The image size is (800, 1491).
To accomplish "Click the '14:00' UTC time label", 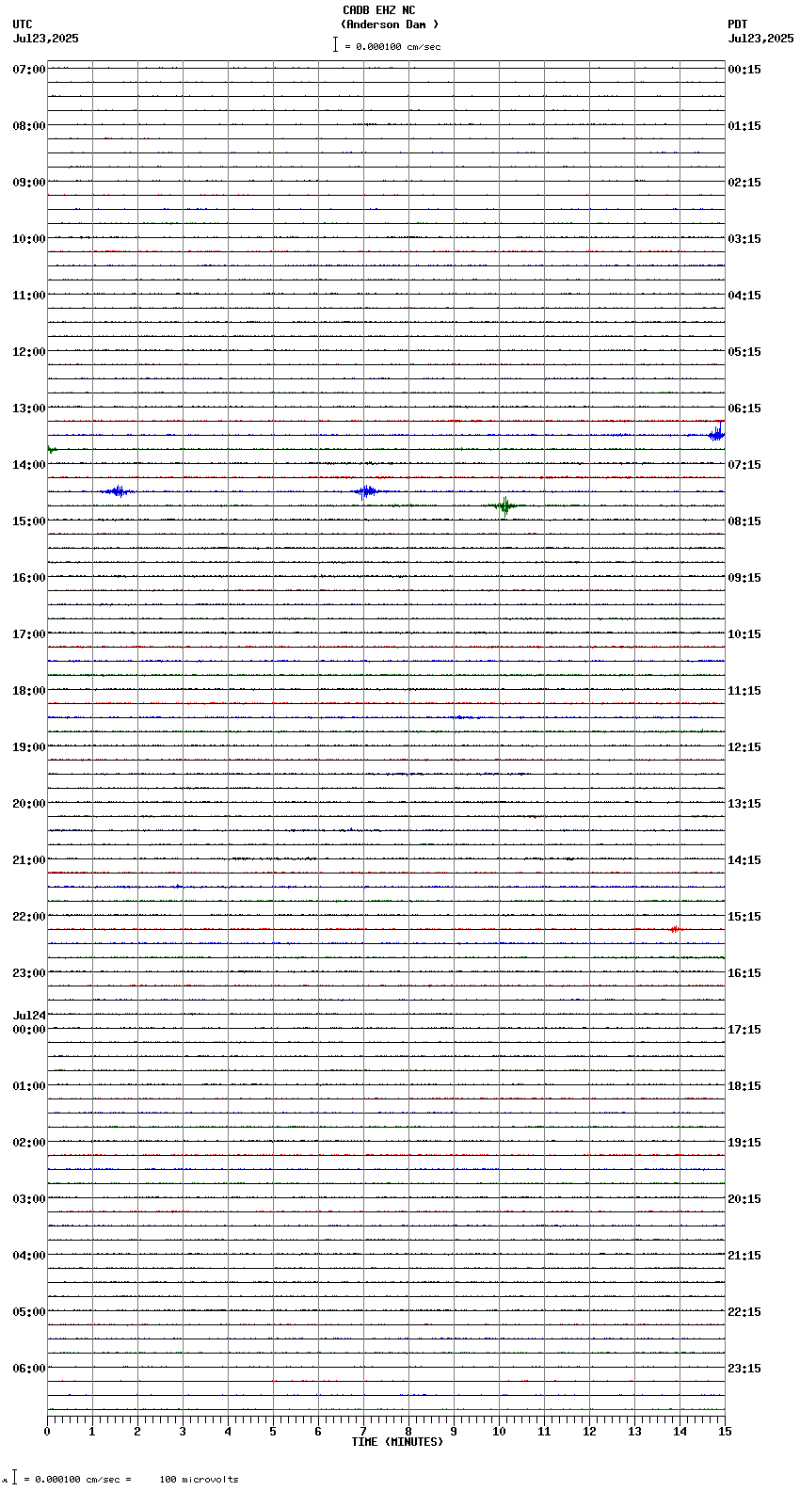I will tap(29, 465).
